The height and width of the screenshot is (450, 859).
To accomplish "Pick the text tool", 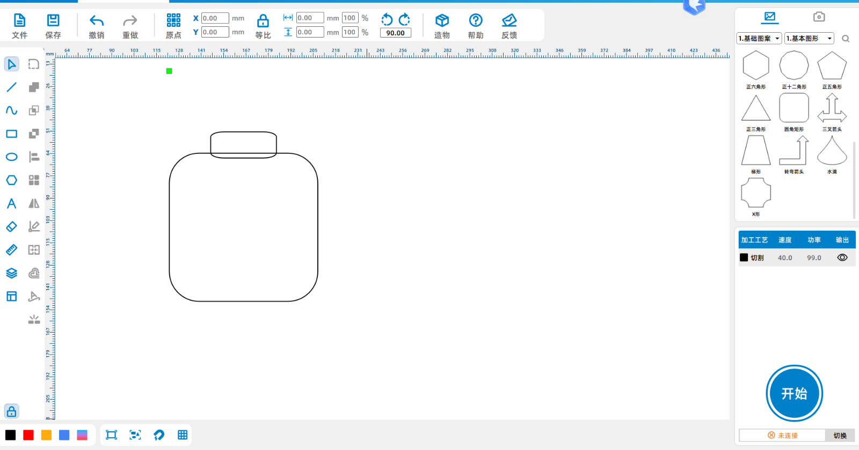I will click(11, 204).
